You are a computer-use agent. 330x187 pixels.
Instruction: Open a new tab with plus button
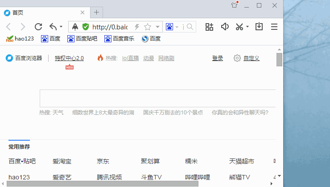pyautogui.click(x=96, y=12)
